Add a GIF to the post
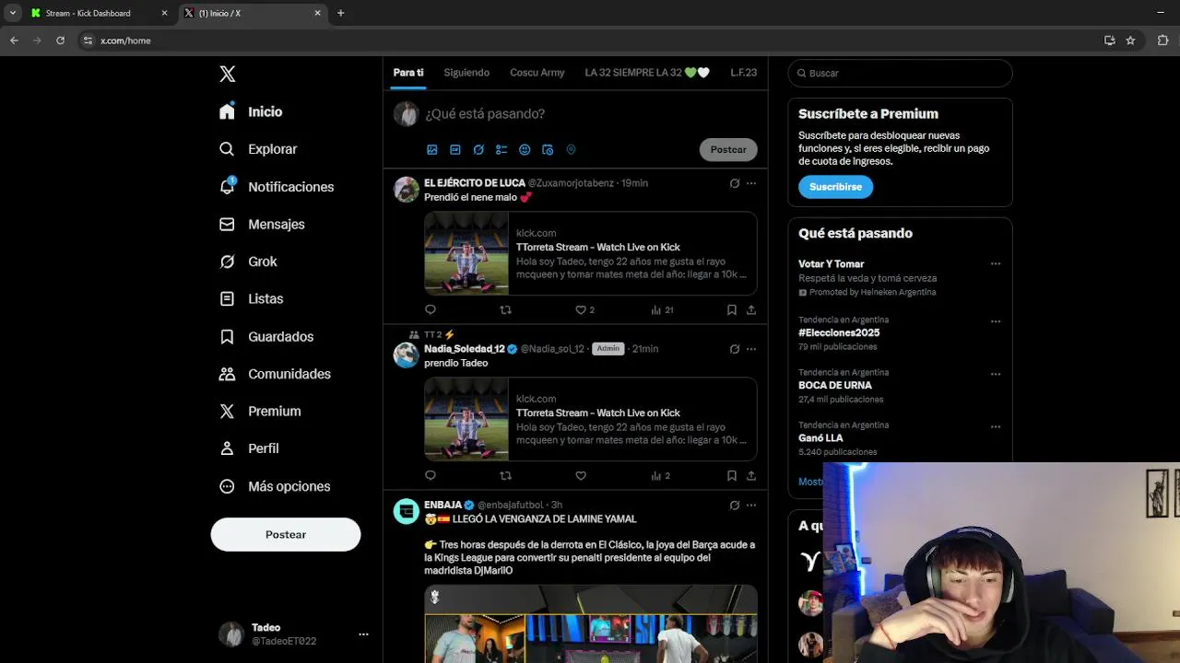Image resolution: width=1180 pixels, height=663 pixels. coord(455,149)
